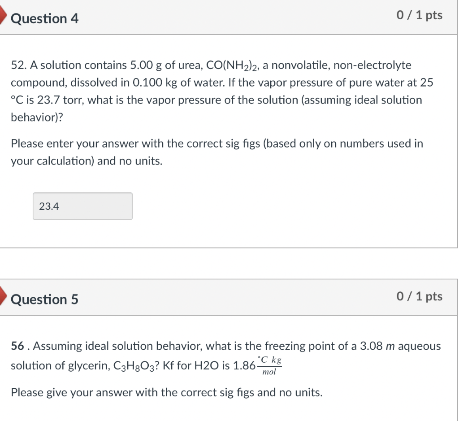Screen dimensions: 459x421
Task: Click the sig figs instruction in Question 5
Action: [167, 393]
